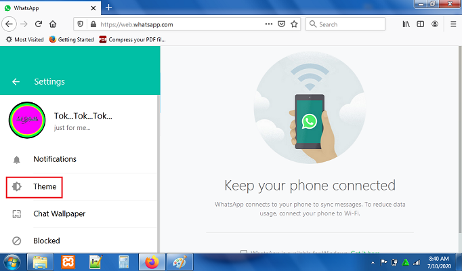Click network signal tray icon
This screenshot has width=462, height=271.
(x=417, y=262)
